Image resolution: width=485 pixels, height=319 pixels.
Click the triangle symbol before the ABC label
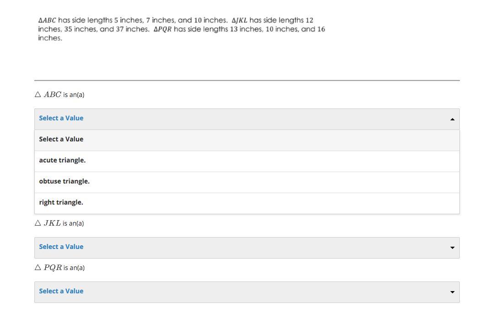pos(38,95)
